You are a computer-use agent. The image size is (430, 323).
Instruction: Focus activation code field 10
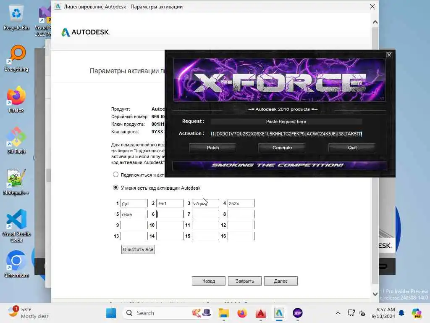tap(170, 225)
